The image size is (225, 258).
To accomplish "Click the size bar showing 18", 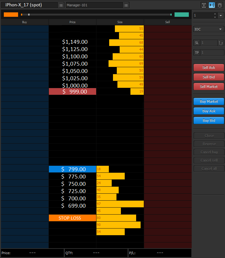I will pyautogui.click(x=103, y=169).
